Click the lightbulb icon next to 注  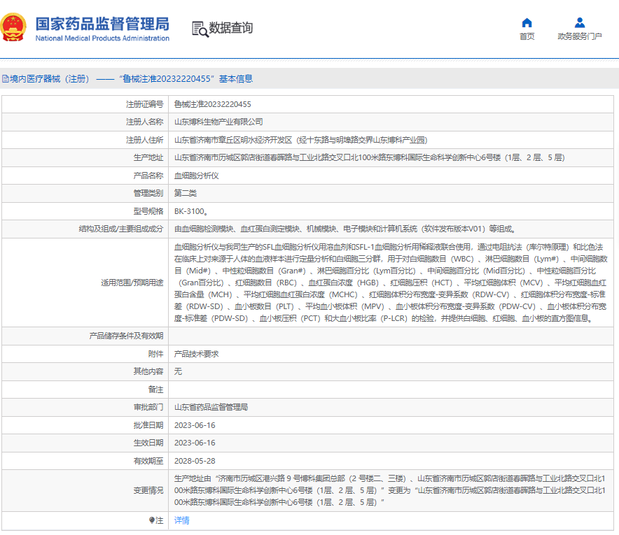tap(151, 520)
